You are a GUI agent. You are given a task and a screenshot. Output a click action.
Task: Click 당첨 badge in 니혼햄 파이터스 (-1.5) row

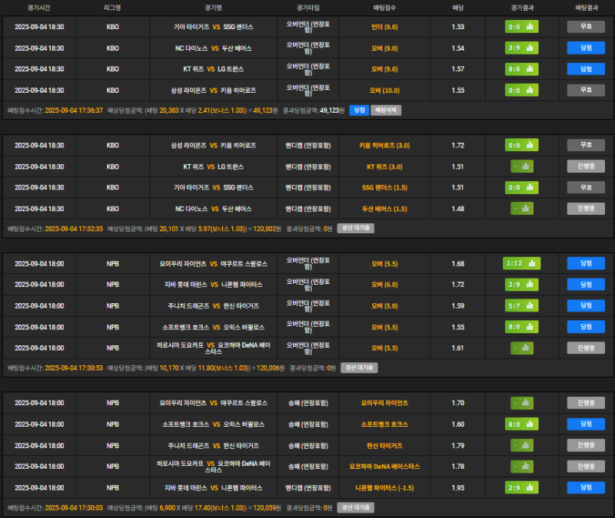(x=586, y=488)
